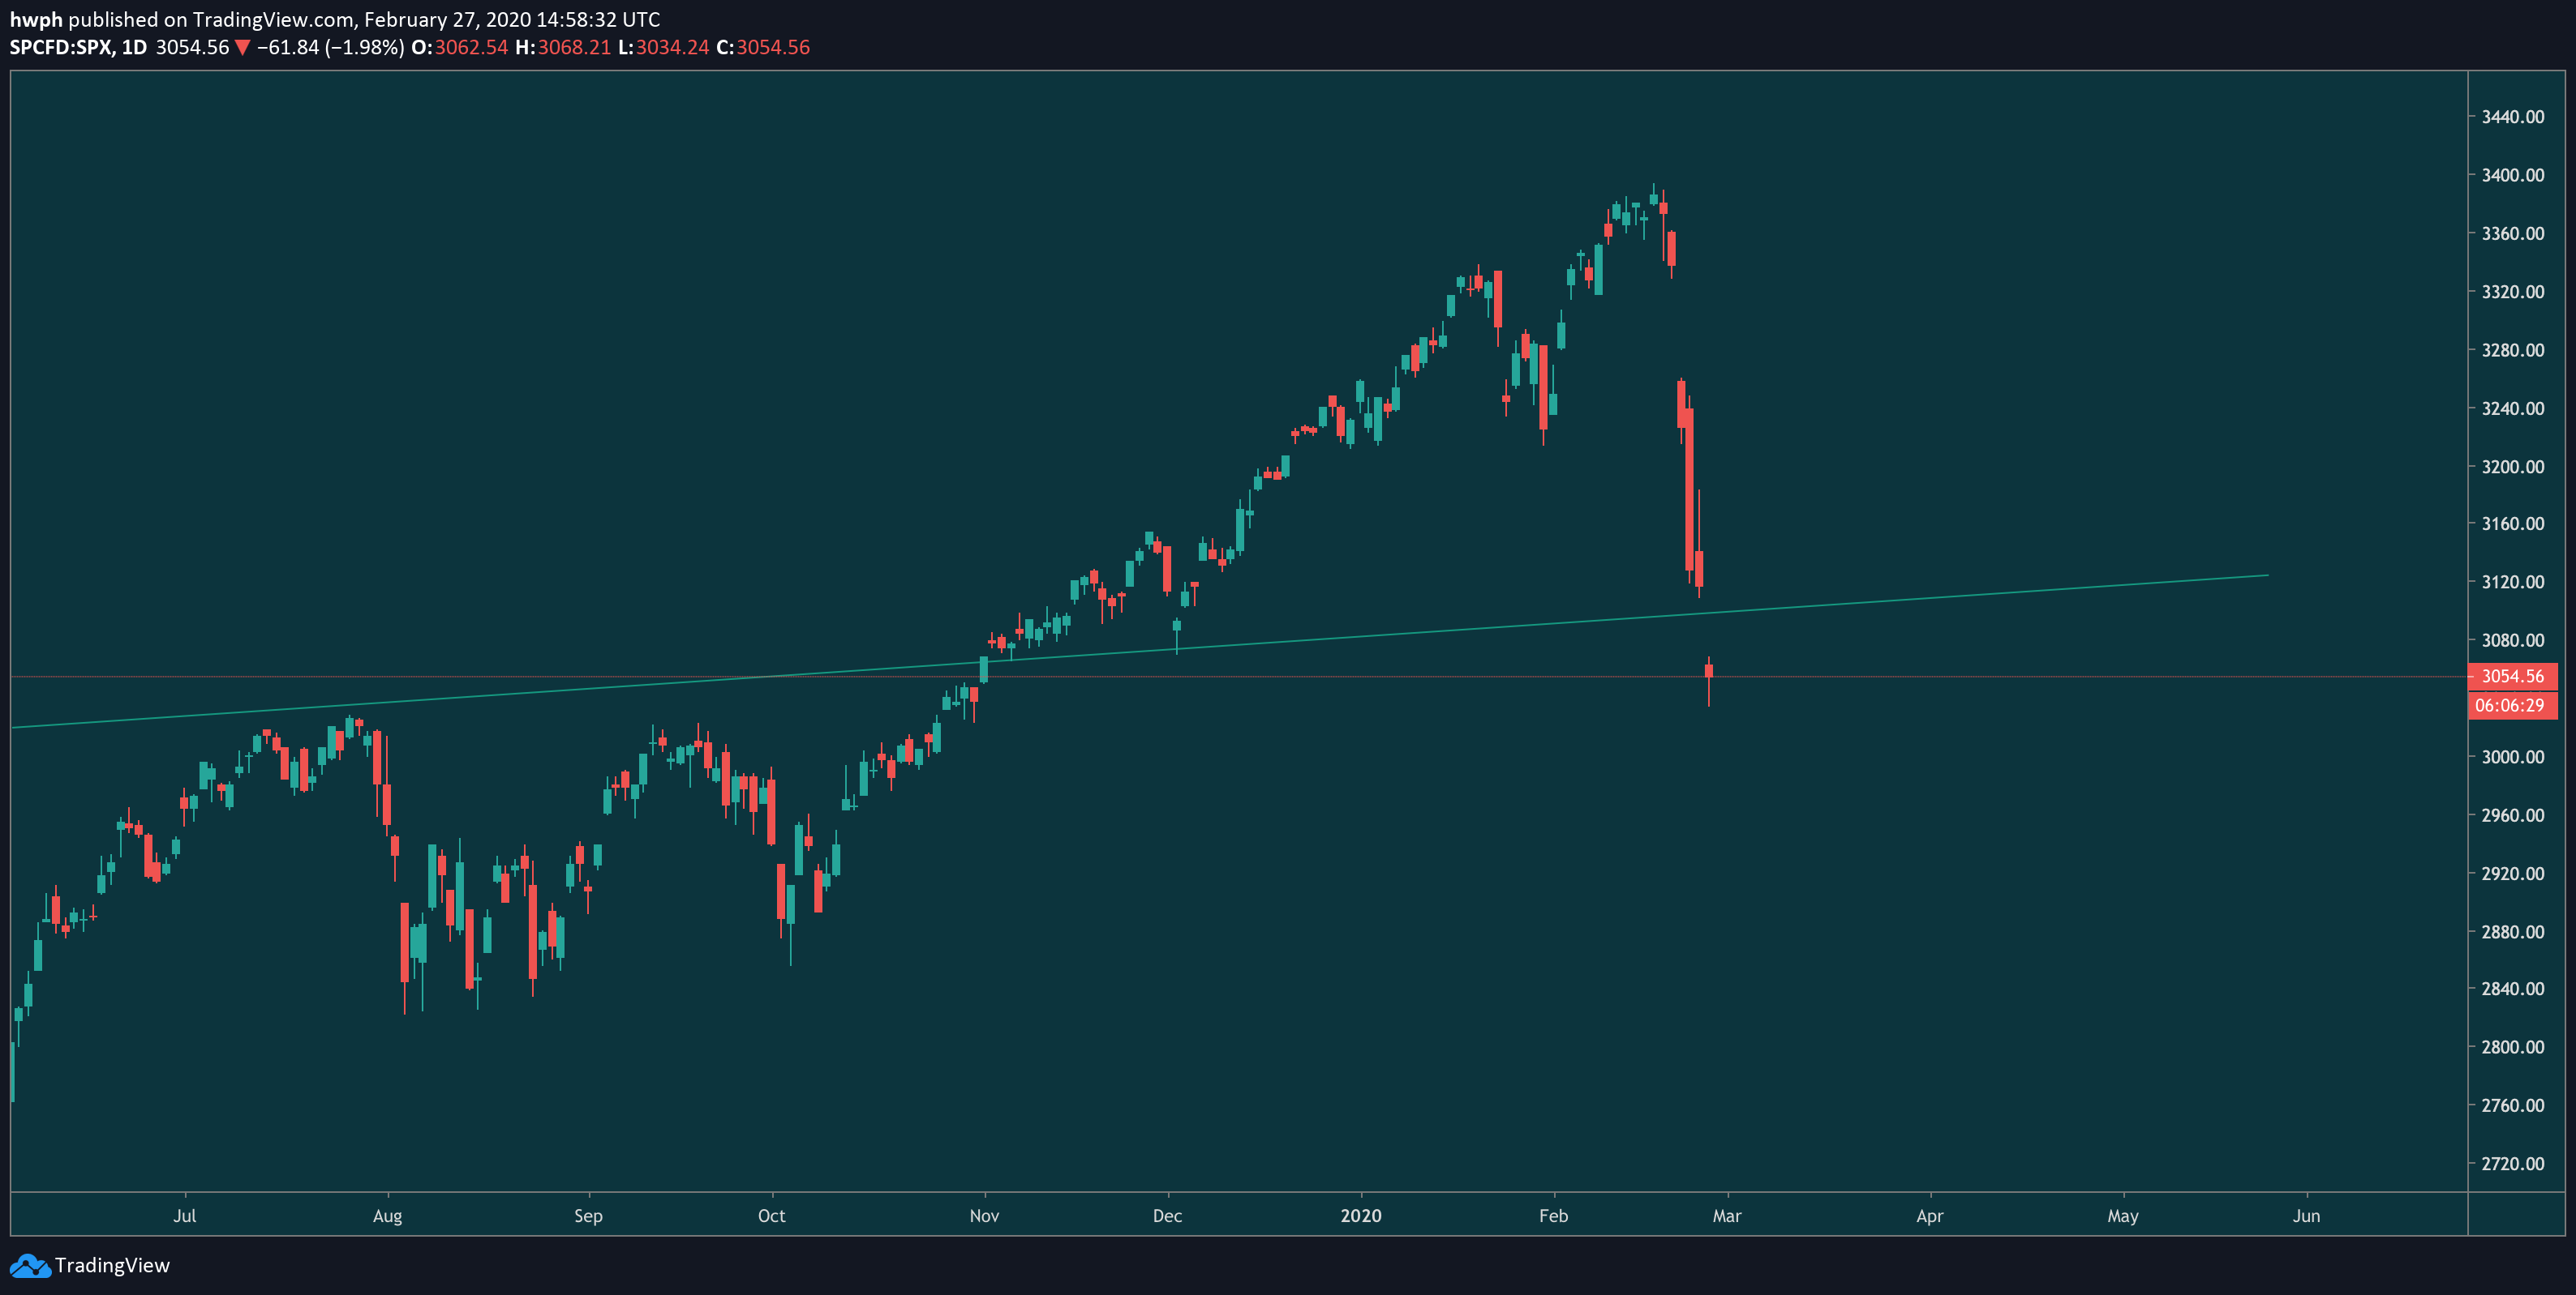The height and width of the screenshot is (1295, 2576).
Task: Click the Aug time axis label
Action: pyautogui.click(x=387, y=1216)
